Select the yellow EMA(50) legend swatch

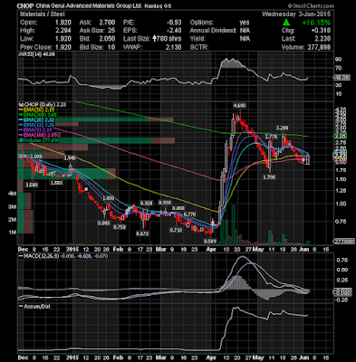pos(21,110)
